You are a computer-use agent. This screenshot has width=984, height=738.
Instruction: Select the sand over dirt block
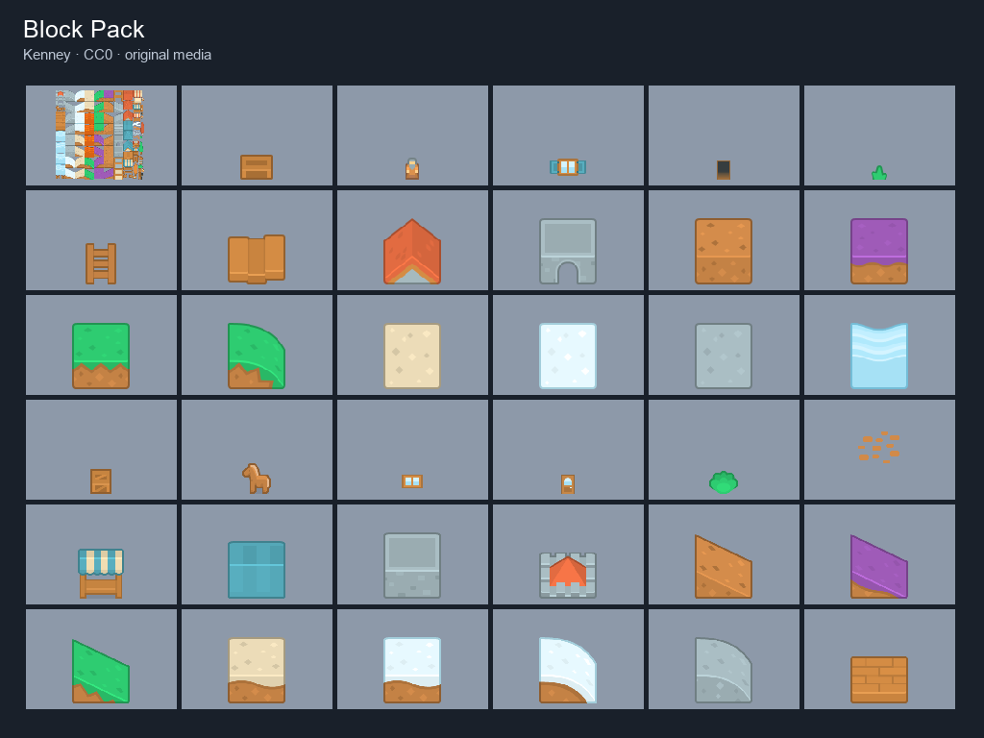(257, 670)
